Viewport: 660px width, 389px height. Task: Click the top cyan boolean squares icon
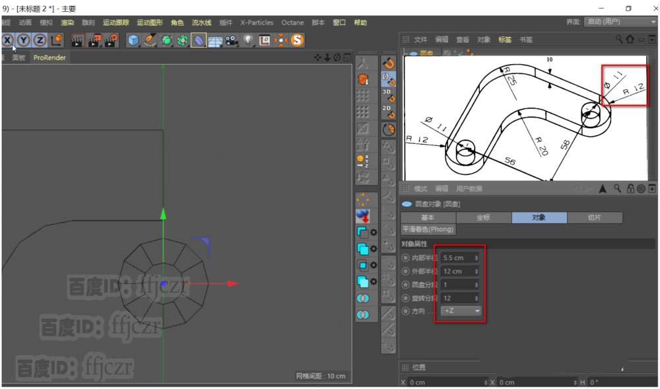point(362,232)
